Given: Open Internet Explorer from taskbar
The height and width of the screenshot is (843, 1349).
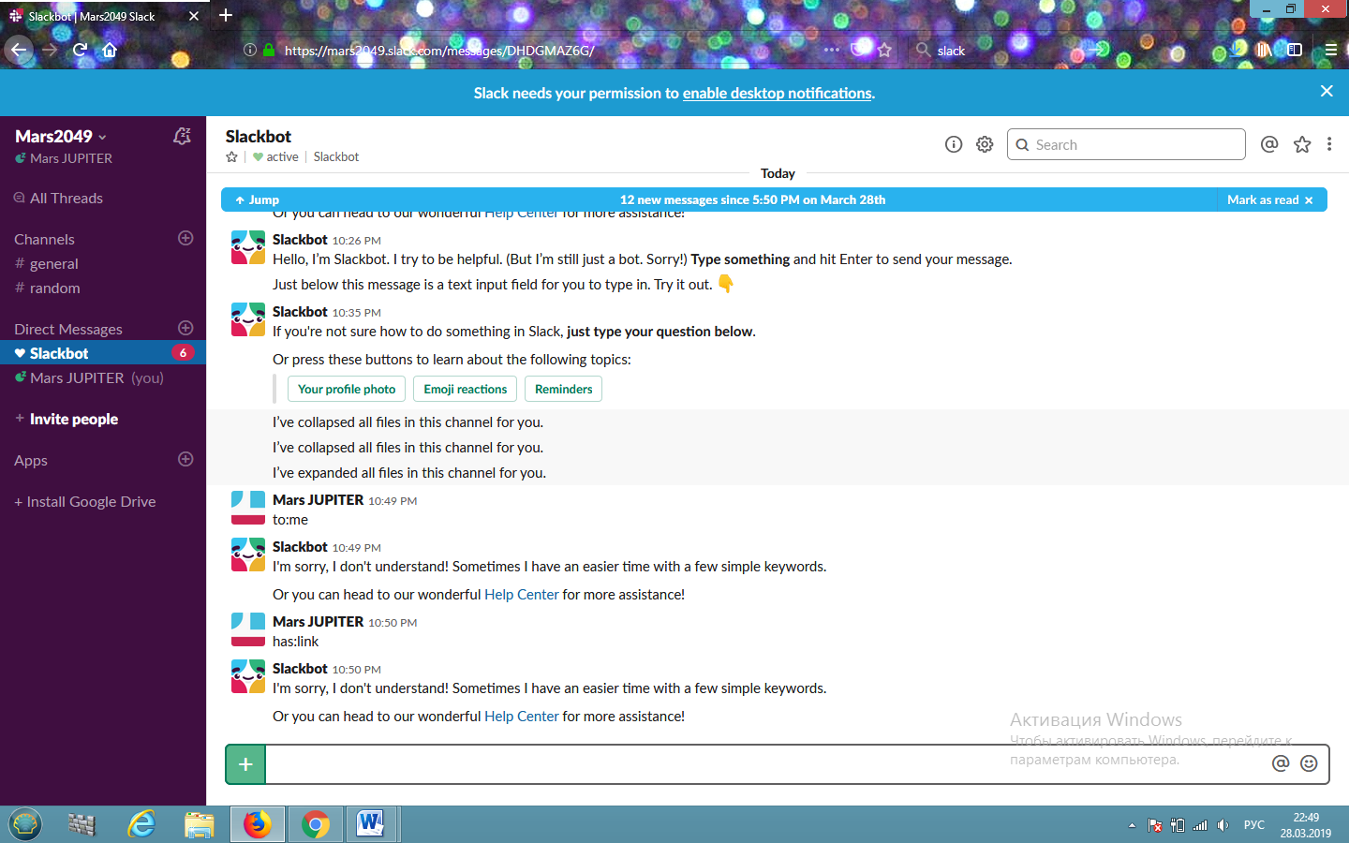Looking at the screenshot, I should [x=141, y=824].
